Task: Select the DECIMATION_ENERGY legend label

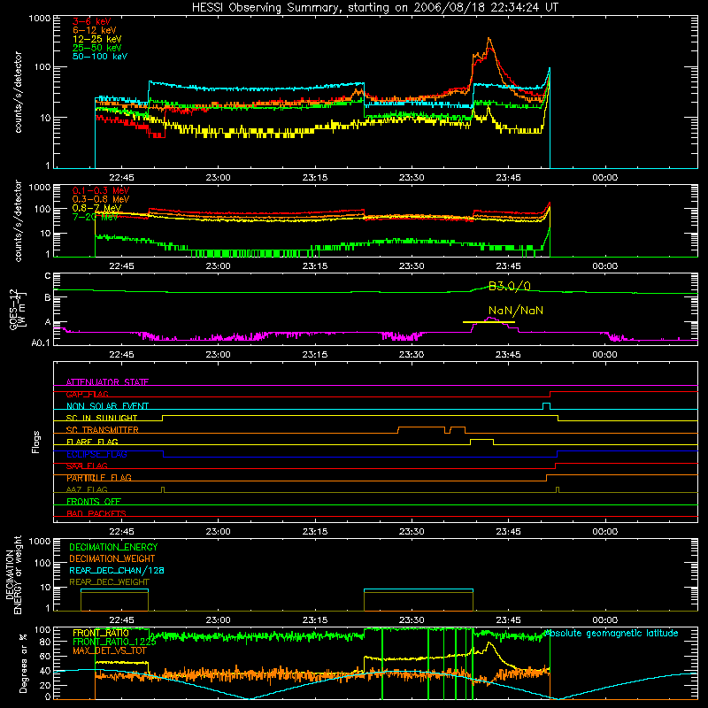Action: click(113, 547)
